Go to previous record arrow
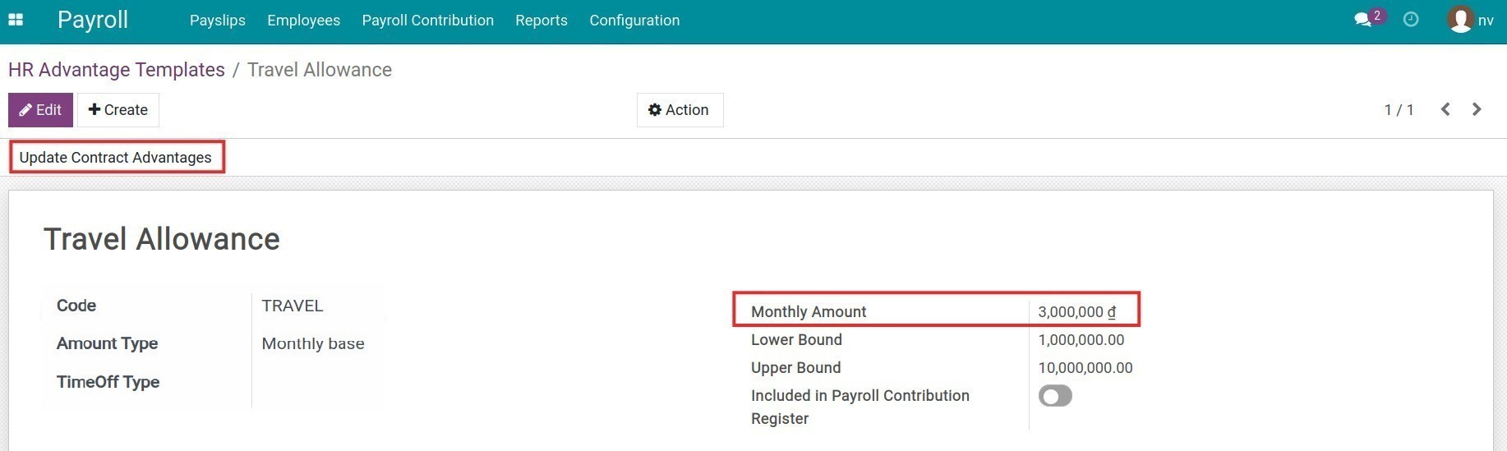The height and width of the screenshot is (451, 1507). [x=1445, y=109]
